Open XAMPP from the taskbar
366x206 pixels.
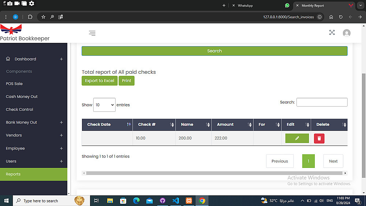189,201
